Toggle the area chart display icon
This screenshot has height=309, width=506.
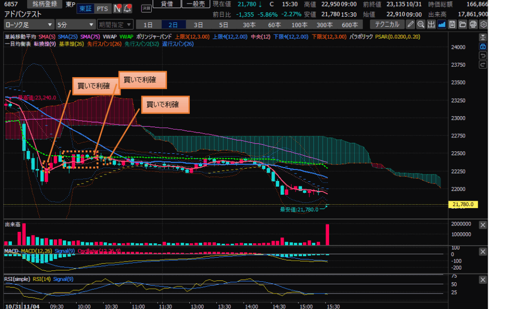(x=441, y=24)
